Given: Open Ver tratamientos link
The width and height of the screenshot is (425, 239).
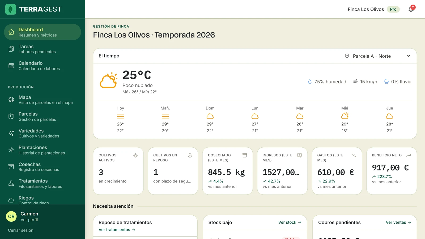Looking at the screenshot, I should coord(117,230).
